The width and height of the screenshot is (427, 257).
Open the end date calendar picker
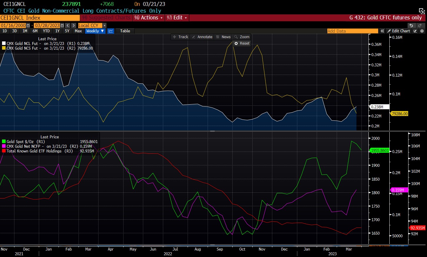point(62,26)
